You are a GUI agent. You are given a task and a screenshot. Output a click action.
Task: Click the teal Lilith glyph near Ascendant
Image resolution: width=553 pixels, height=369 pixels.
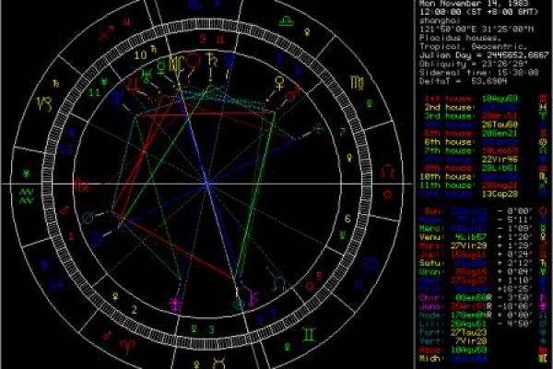click(x=88, y=217)
